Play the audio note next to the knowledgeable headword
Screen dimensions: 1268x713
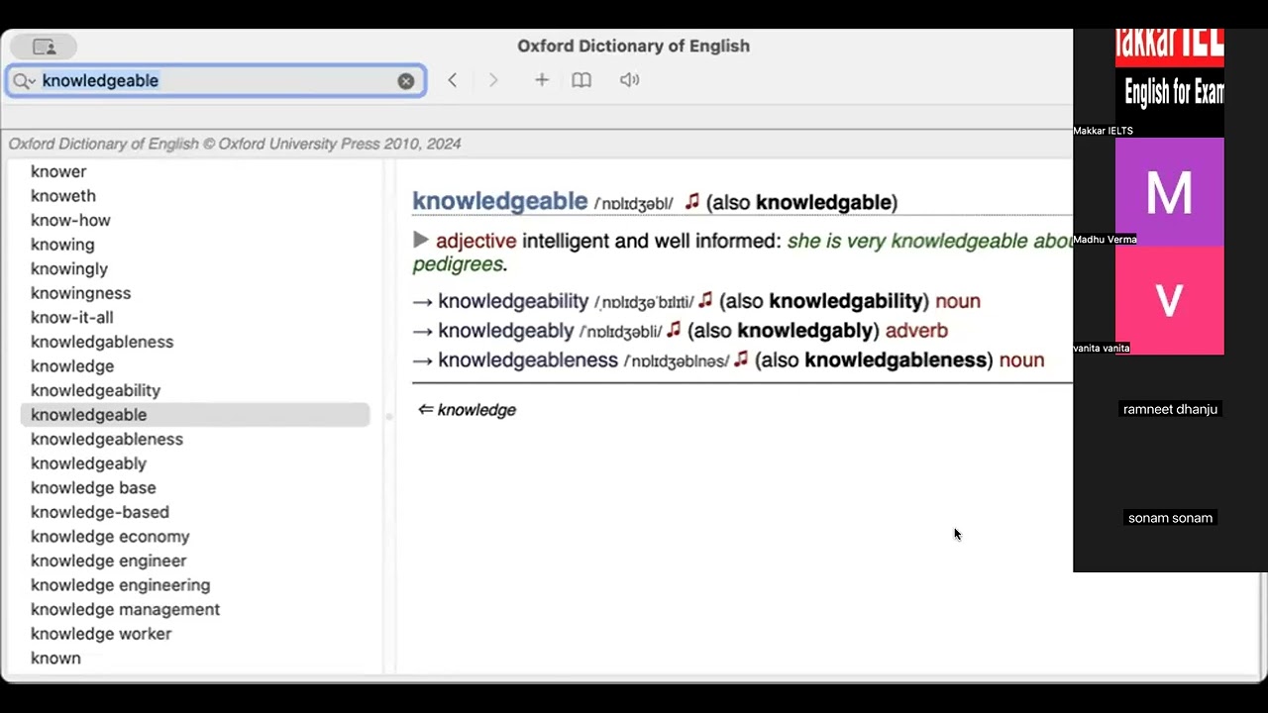[691, 201]
